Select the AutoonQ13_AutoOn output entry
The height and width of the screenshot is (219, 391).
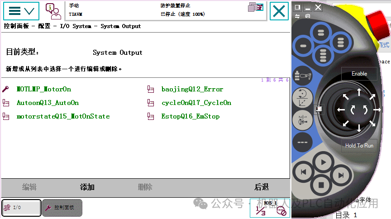[48, 103]
